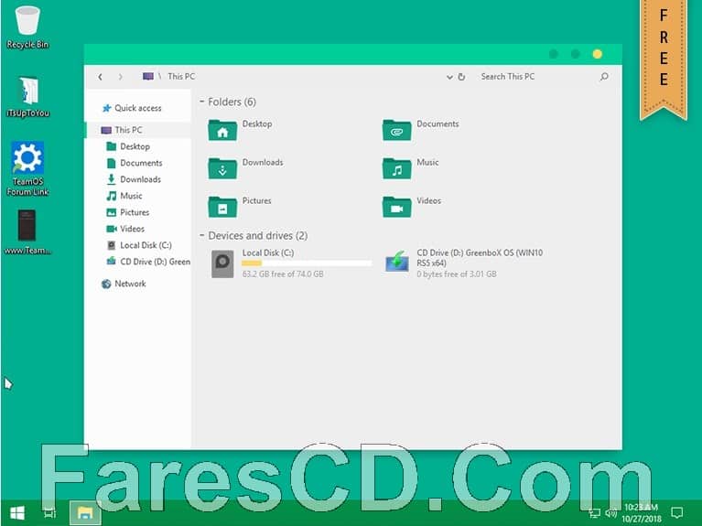Collapse the Folders (6) group
The image size is (702, 526).
[x=202, y=102]
